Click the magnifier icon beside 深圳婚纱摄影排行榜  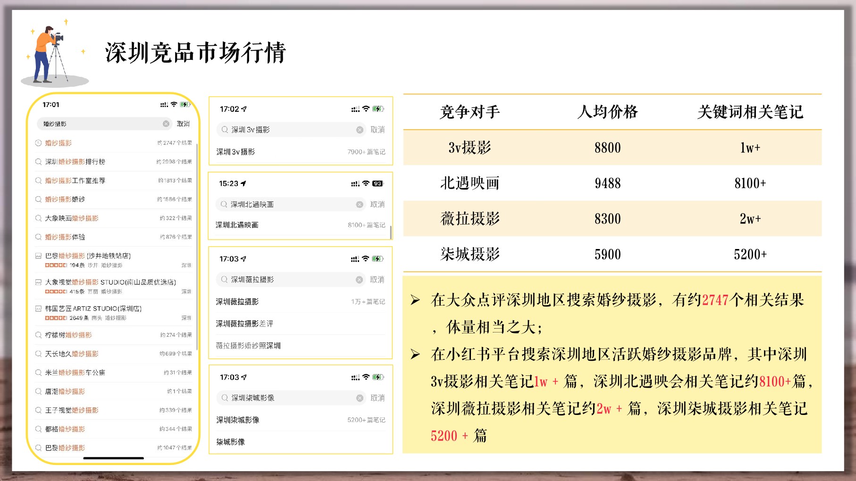39,161
